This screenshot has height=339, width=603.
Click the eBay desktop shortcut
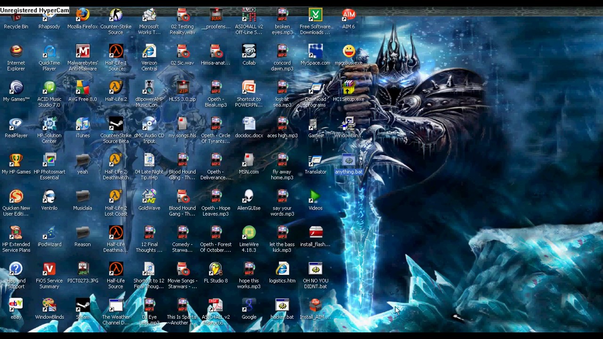tap(16, 308)
